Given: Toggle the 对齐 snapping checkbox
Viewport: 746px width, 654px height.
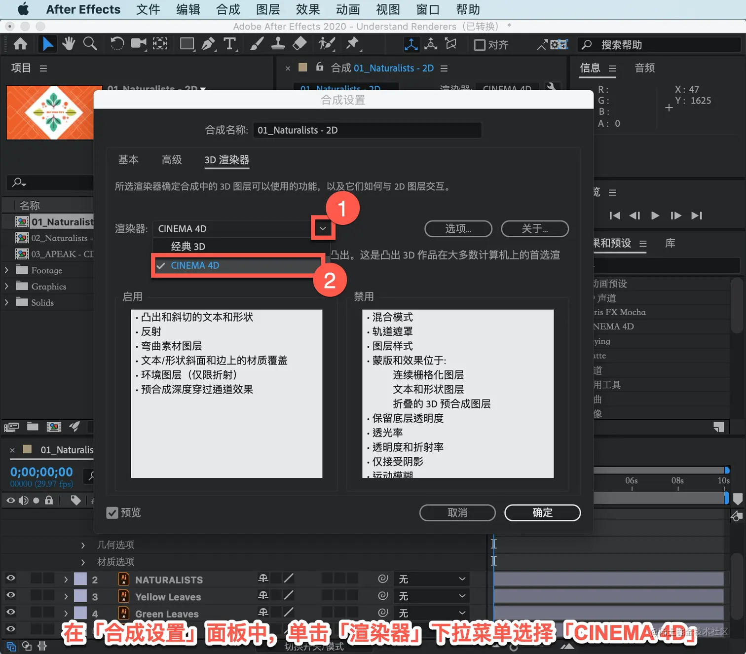Looking at the screenshot, I should click(x=480, y=45).
